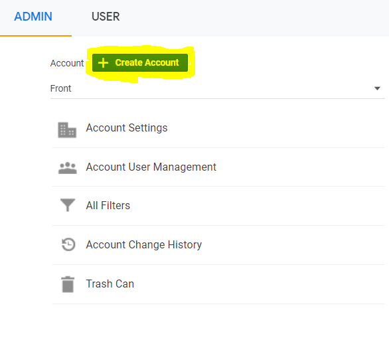Click the plus icon in Create Account
The height and width of the screenshot is (338, 389).
click(103, 63)
